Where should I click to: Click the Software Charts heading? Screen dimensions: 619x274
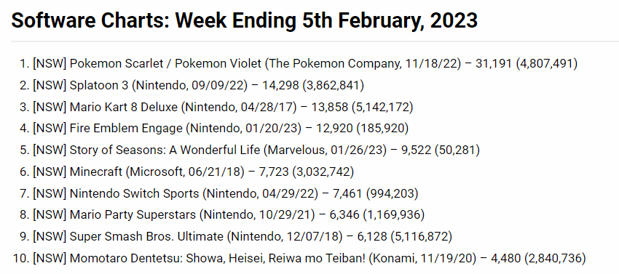(245, 20)
